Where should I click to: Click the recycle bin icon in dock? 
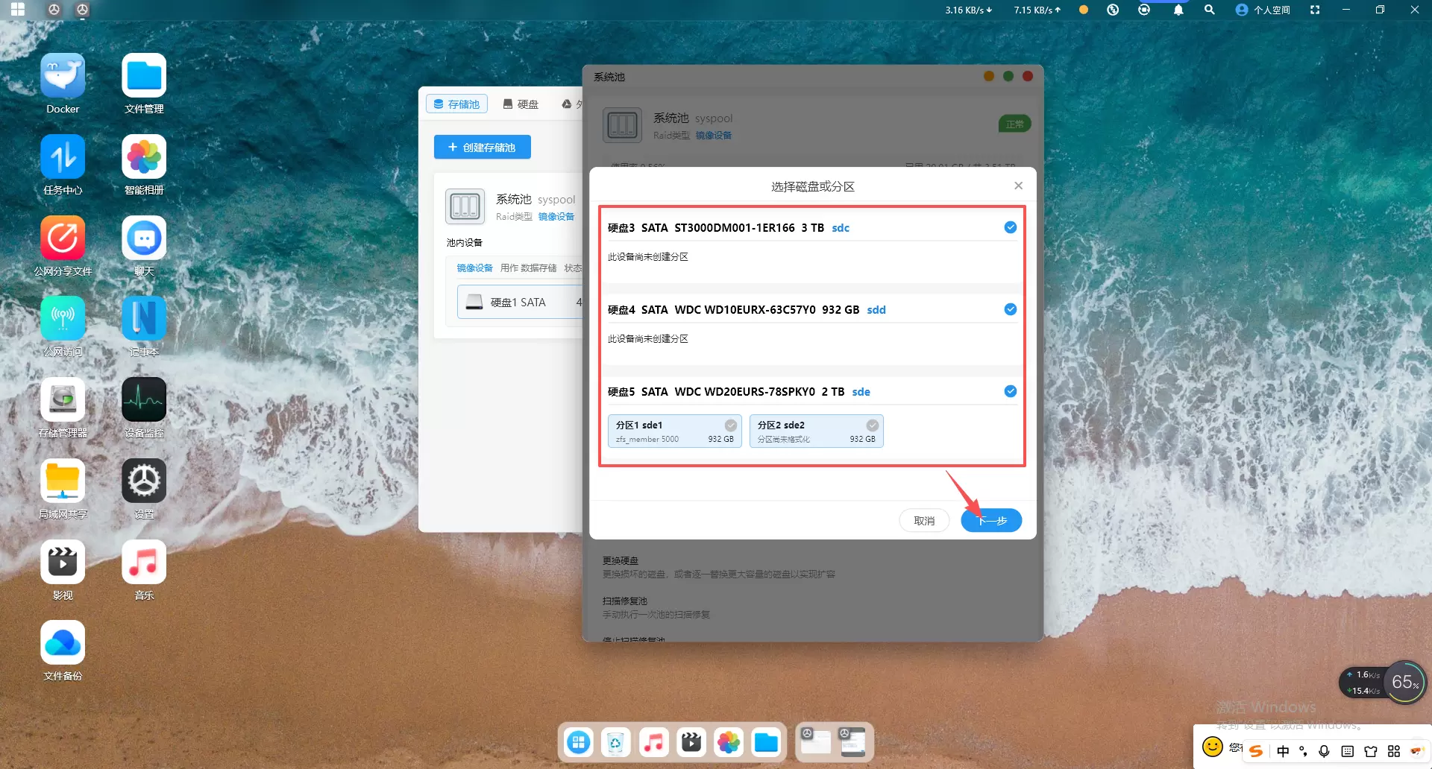[615, 742]
